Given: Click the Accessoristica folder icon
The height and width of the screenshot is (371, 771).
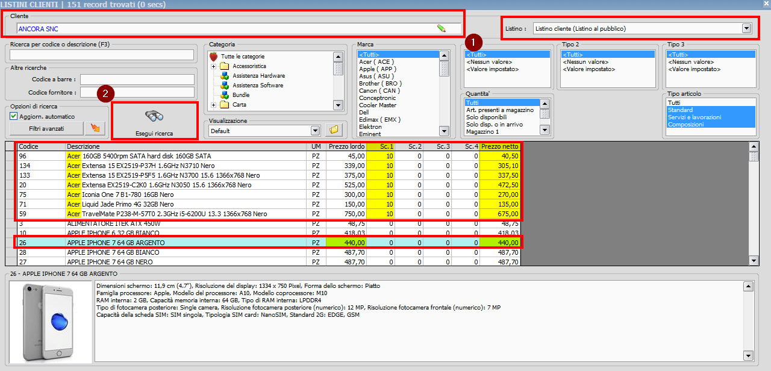Looking at the screenshot, I should click(x=225, y=66).
